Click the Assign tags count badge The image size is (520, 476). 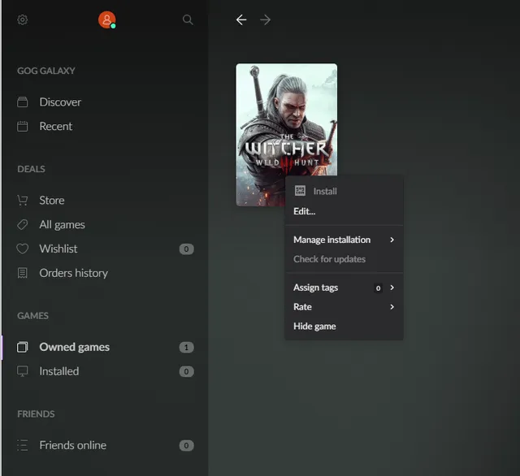point(378,288)
